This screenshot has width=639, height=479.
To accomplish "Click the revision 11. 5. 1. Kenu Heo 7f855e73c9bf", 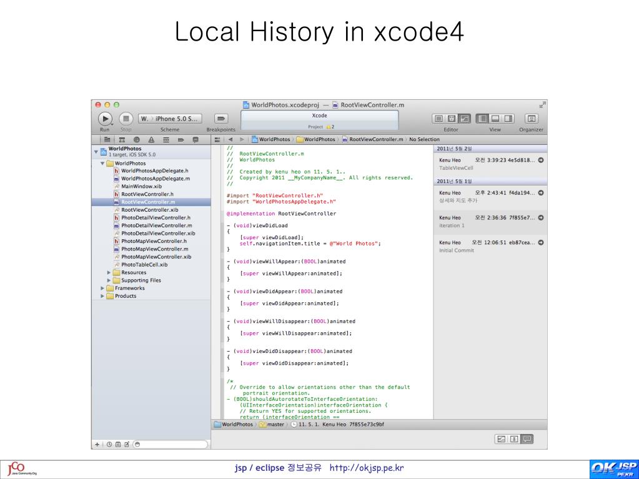I will (x=337, y=425).
